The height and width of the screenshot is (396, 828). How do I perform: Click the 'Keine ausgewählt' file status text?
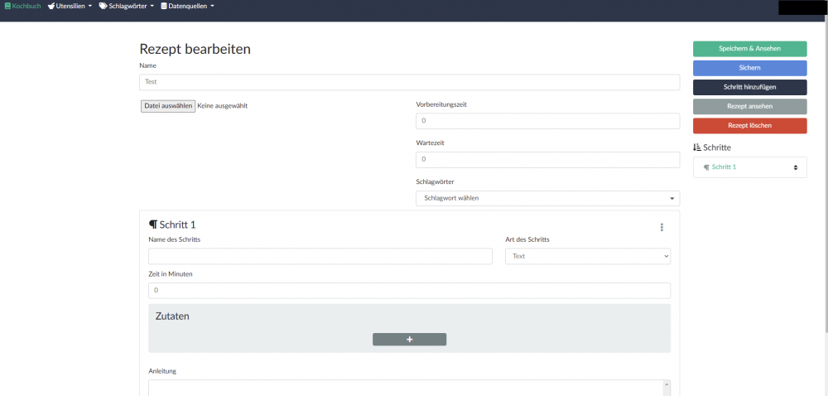(222, 105)
